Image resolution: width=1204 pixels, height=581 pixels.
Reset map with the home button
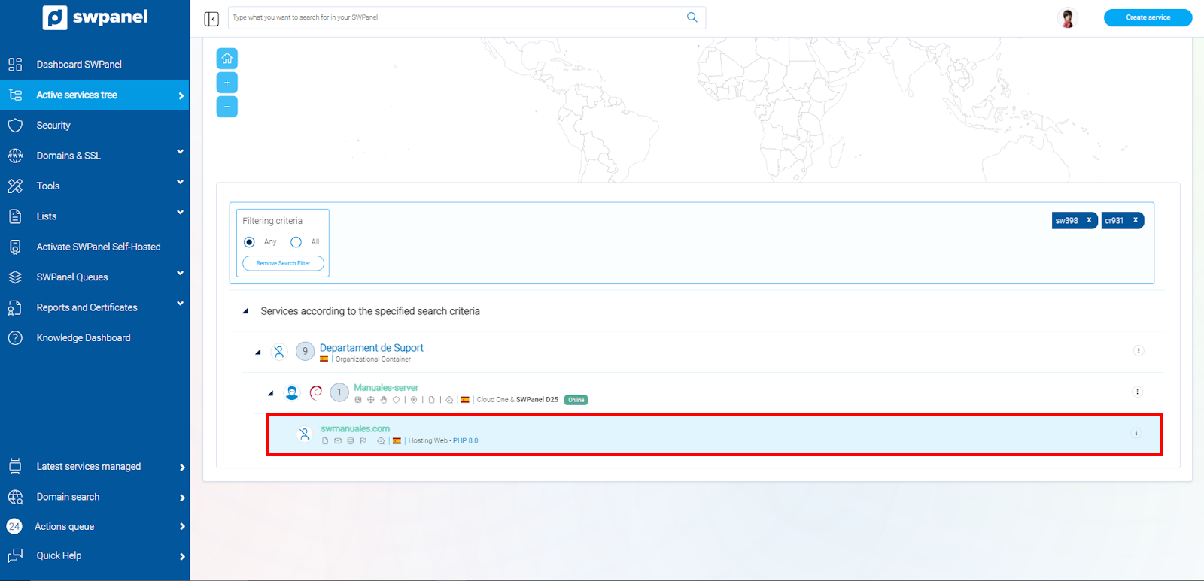(x=227, y=59)
